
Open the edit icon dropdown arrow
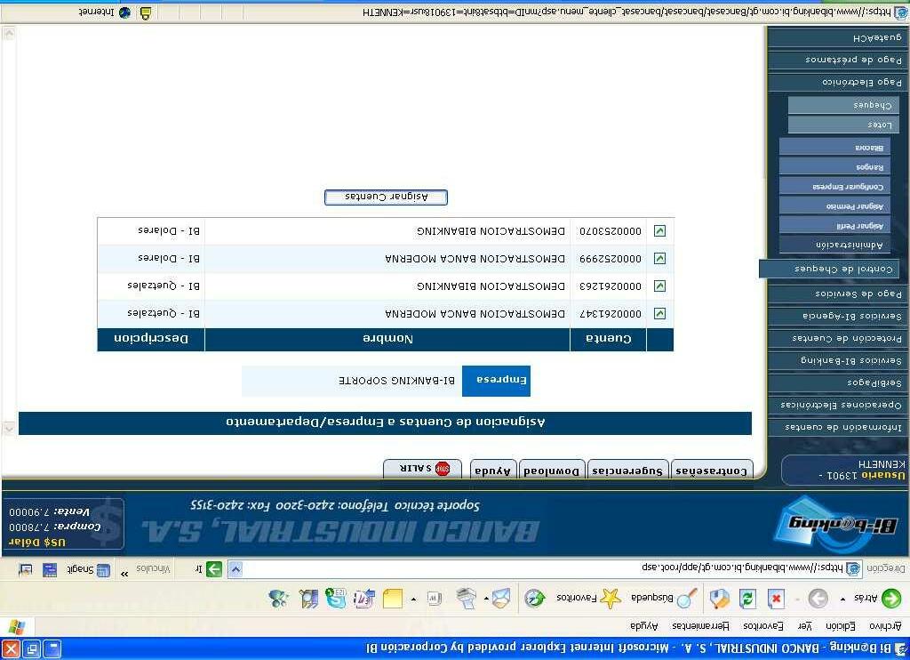[413, 599]
